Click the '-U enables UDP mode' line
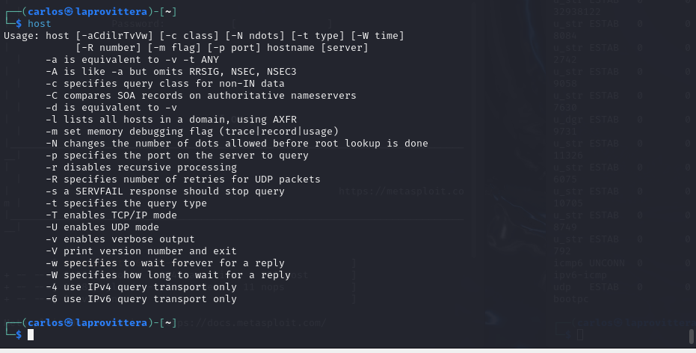696x353 pixels. point(102,227)
